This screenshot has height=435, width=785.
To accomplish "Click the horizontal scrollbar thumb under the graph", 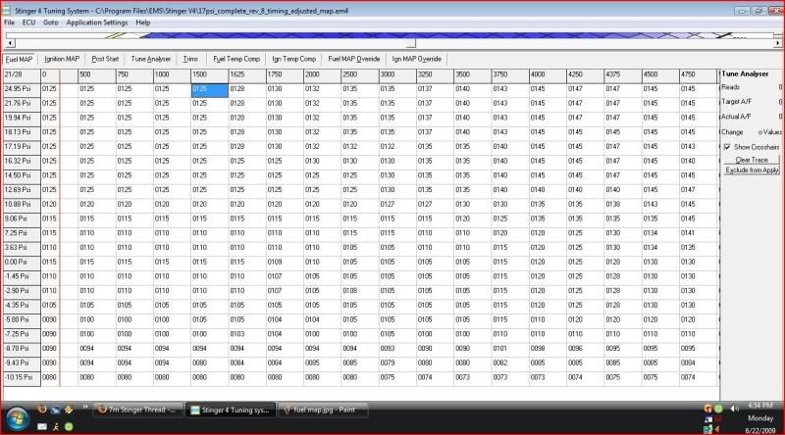I will [x=410, y=43].
